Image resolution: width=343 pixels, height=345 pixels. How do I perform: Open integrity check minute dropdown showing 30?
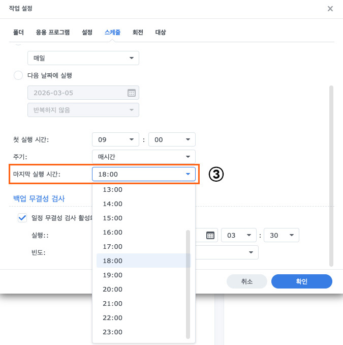click(281, 235)
